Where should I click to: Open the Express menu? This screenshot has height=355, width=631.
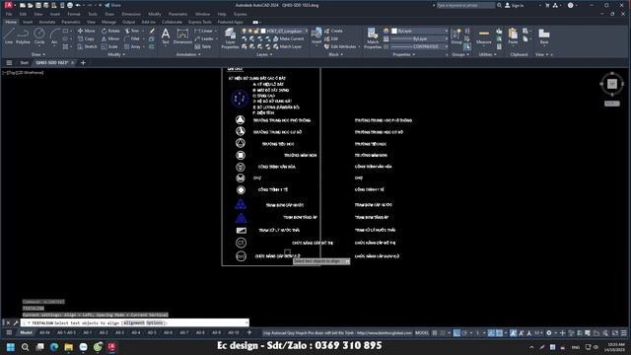click(241, 14)
